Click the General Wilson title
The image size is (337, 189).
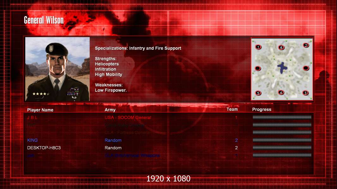44,20
